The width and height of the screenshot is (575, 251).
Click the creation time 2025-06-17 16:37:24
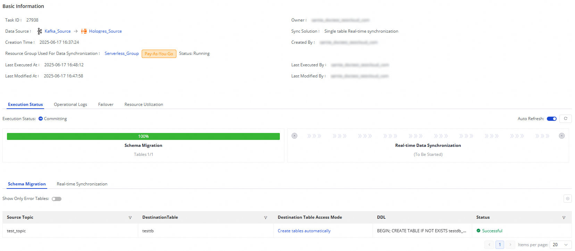tap(59, 42)
